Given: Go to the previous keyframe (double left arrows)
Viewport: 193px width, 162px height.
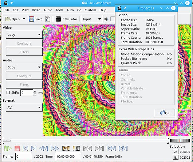Looking at the screenshot, I should 44,148.
